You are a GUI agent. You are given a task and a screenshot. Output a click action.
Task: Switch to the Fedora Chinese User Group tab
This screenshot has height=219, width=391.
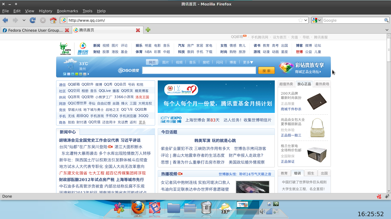35,30
